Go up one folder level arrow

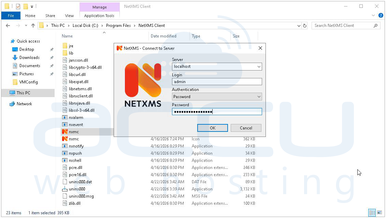(x=33, y=25)
